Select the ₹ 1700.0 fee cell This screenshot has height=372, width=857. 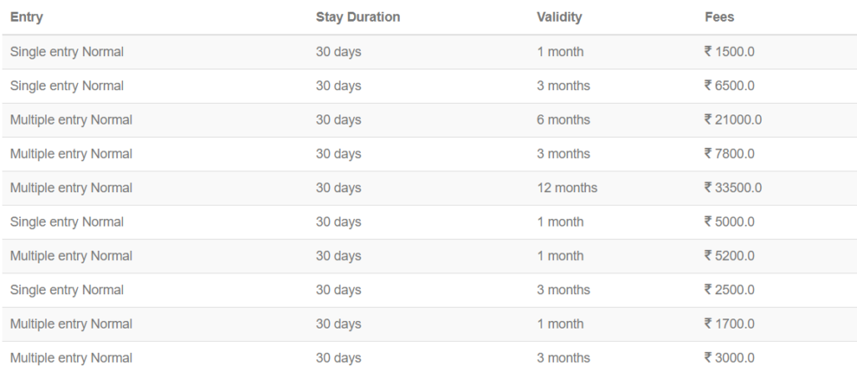(730, 324)
